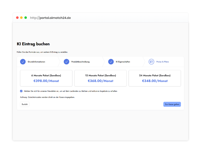Choose the 6 Monate Paket (Sandbox)

pos(46,78)
